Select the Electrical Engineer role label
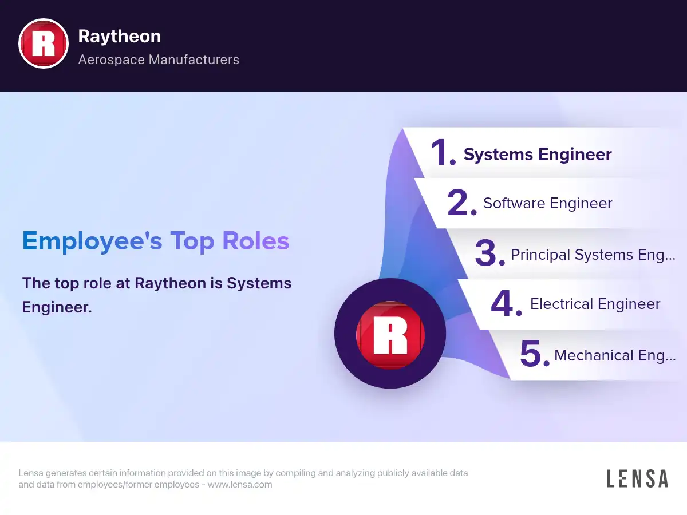 [x=595, y=304]
